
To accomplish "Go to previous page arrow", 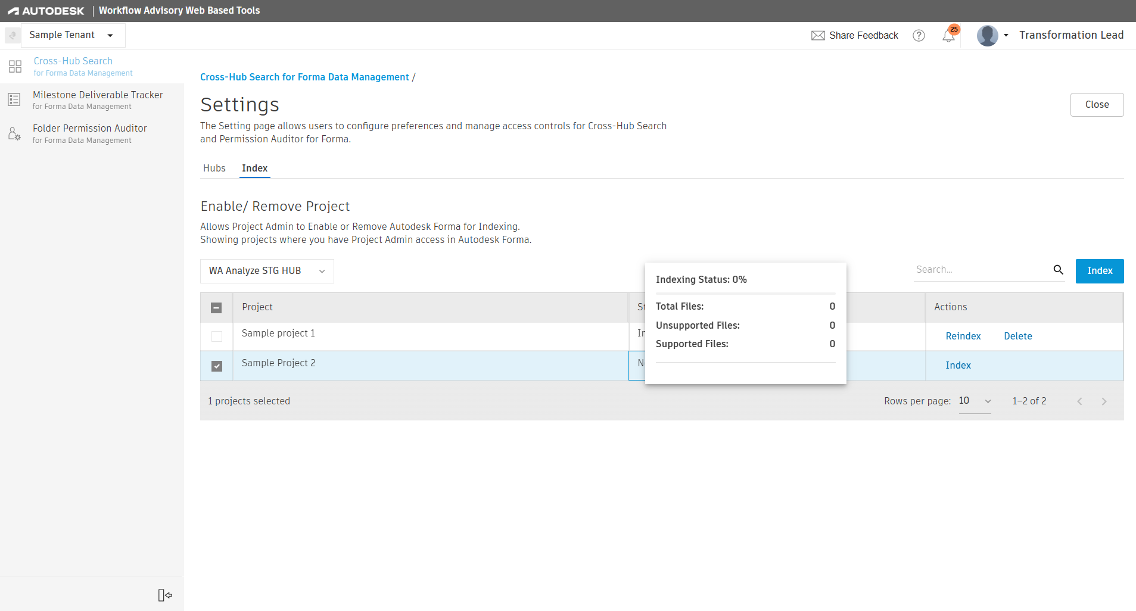I will (x=1079, y=401).
